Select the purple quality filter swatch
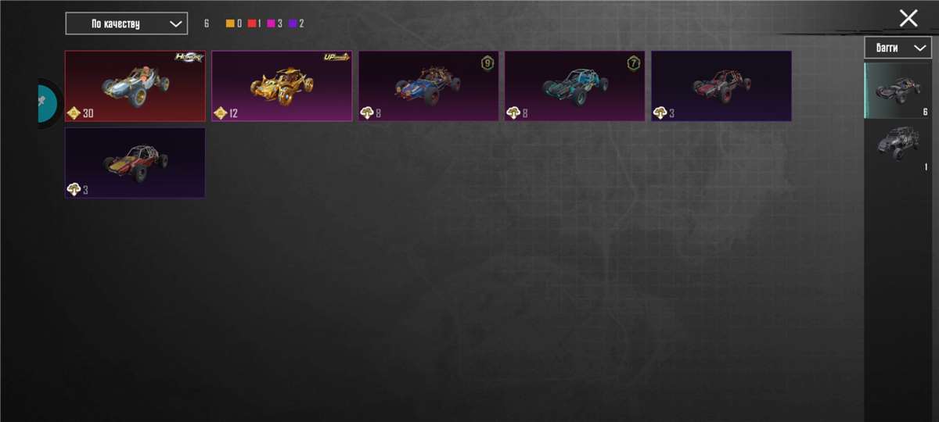Image resolution: width=939 pixels, height=422 pixels. (x=293, y=23)
